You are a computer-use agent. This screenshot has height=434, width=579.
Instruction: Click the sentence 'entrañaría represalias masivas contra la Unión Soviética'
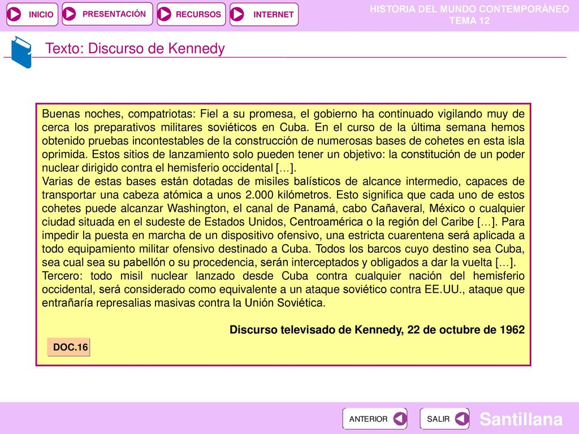pos(184,303)
